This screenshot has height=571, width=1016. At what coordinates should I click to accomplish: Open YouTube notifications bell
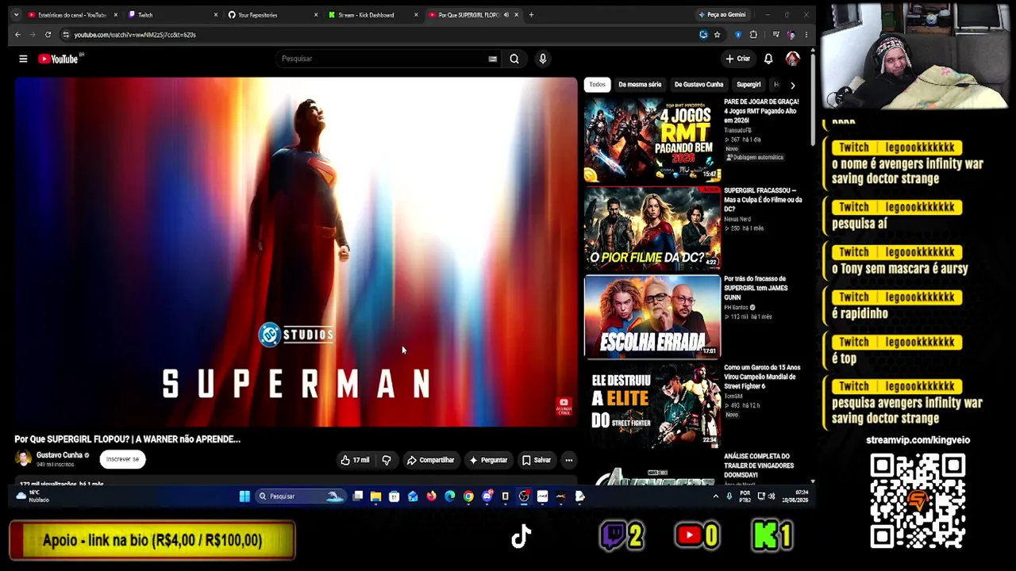[768, 59]
